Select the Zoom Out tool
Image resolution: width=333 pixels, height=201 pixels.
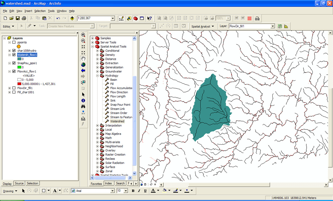pyautogui.click(x=83, y=41)
